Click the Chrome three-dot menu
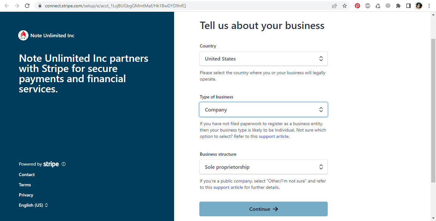436x221 pixels. tap(429, 6)
